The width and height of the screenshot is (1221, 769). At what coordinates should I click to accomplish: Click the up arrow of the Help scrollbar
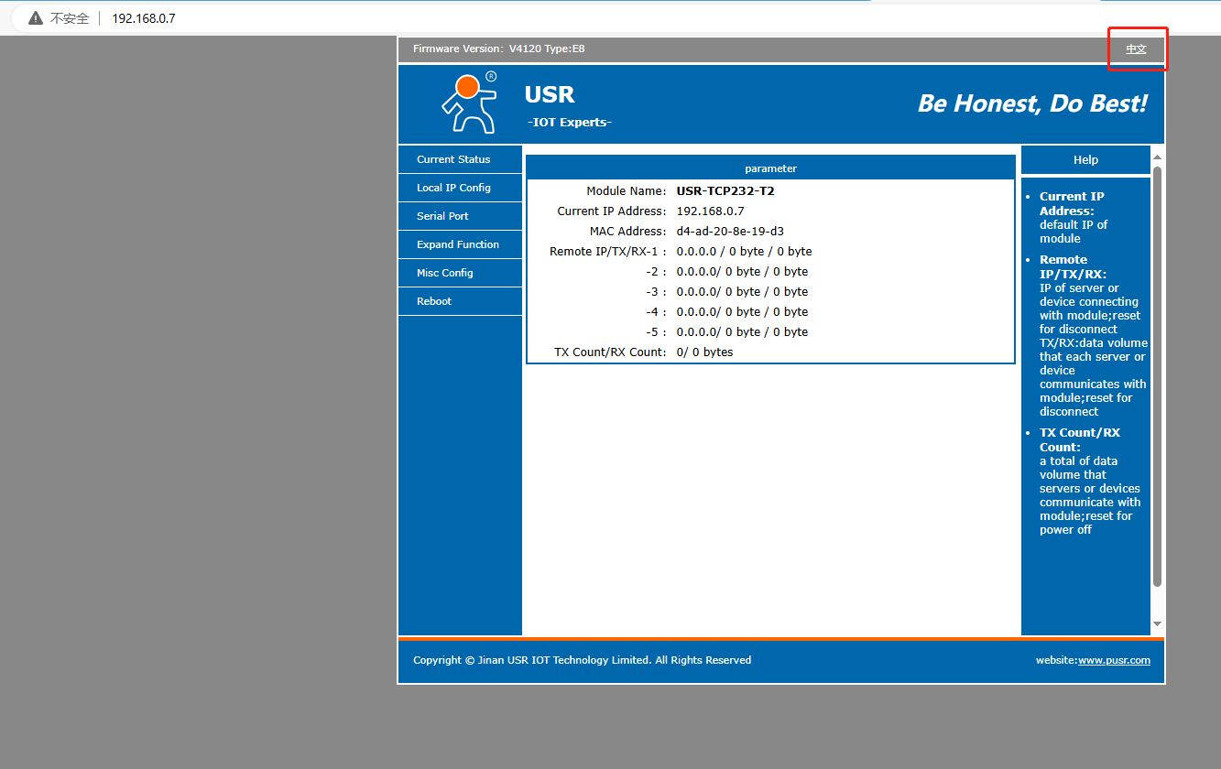click(1157, 157)
